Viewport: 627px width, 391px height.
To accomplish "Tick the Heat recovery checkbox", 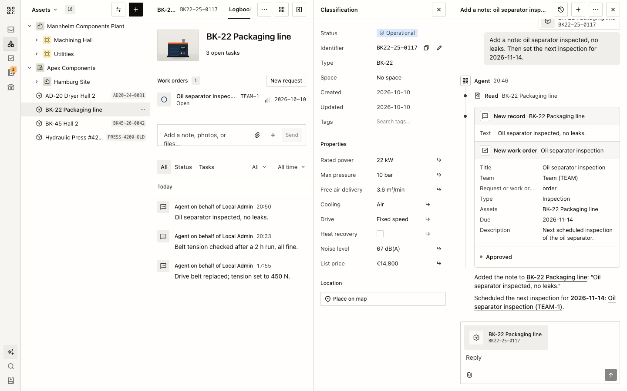I will (380, 234).
